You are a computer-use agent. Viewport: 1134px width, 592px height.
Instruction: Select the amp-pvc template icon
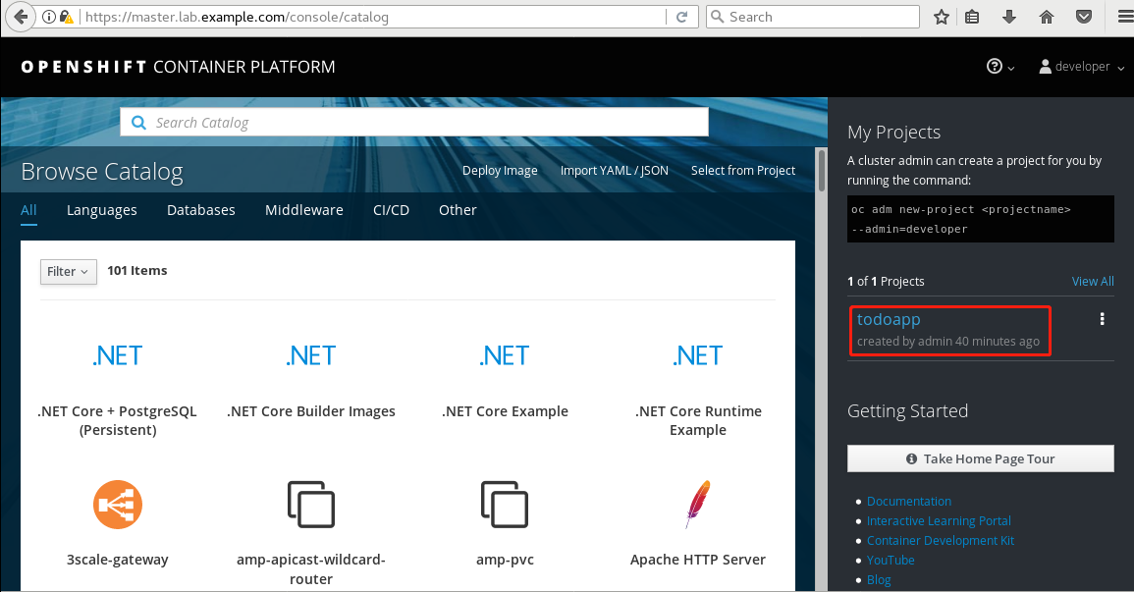[505, 505]
